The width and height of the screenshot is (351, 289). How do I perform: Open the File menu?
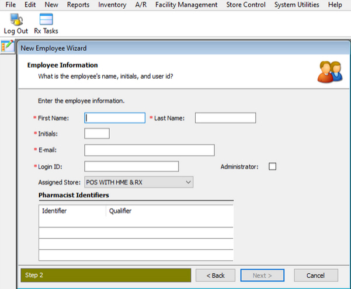tap(11, 5)
